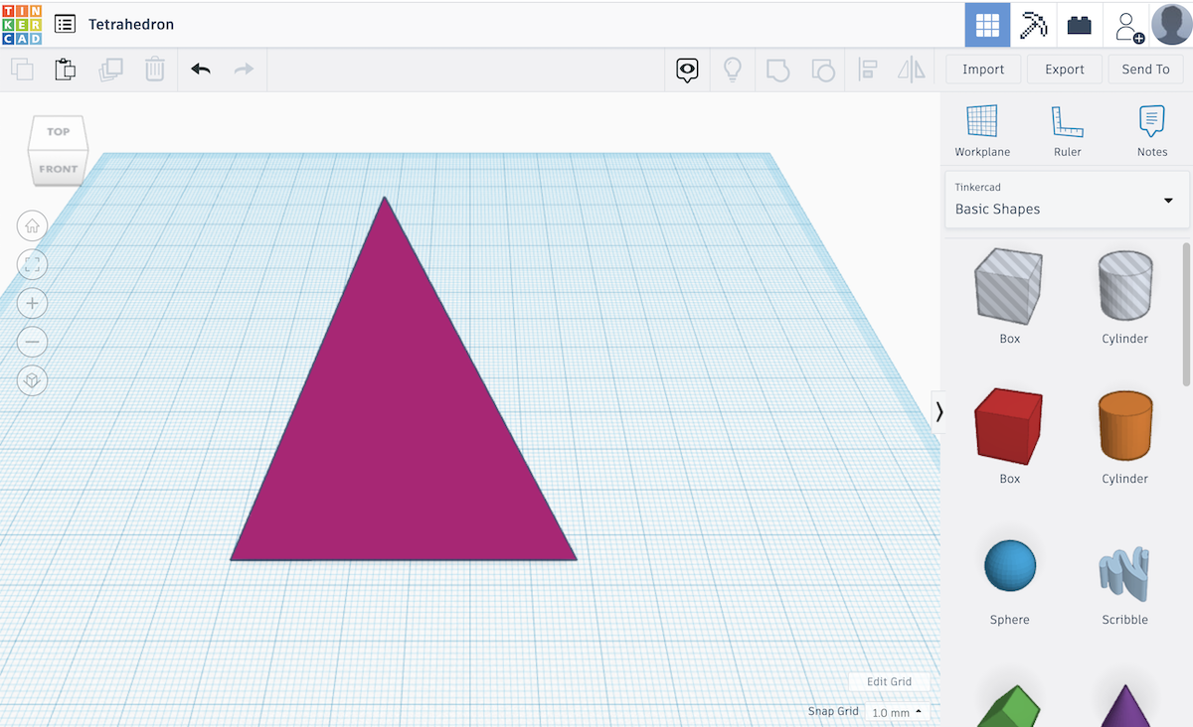Viewport: 1193px width, 727px height.
Task: Click the Ungroup shapes icon
Action: click(x=823, y=70)
